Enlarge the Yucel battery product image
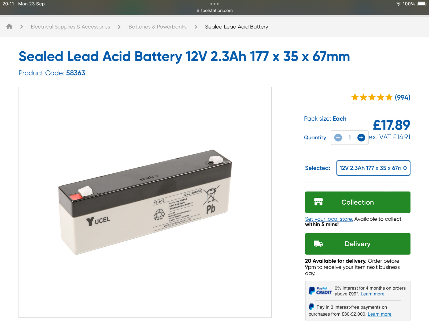Viewport: 429px width, 321px height. [x=145, y=202]
